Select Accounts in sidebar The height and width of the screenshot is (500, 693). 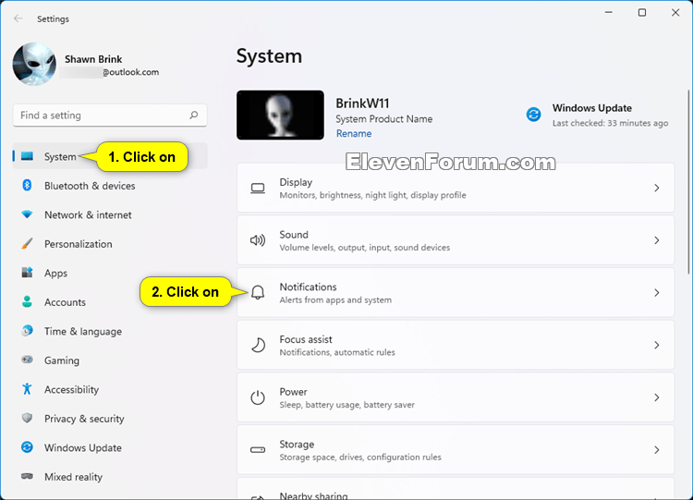click(110, 302)
